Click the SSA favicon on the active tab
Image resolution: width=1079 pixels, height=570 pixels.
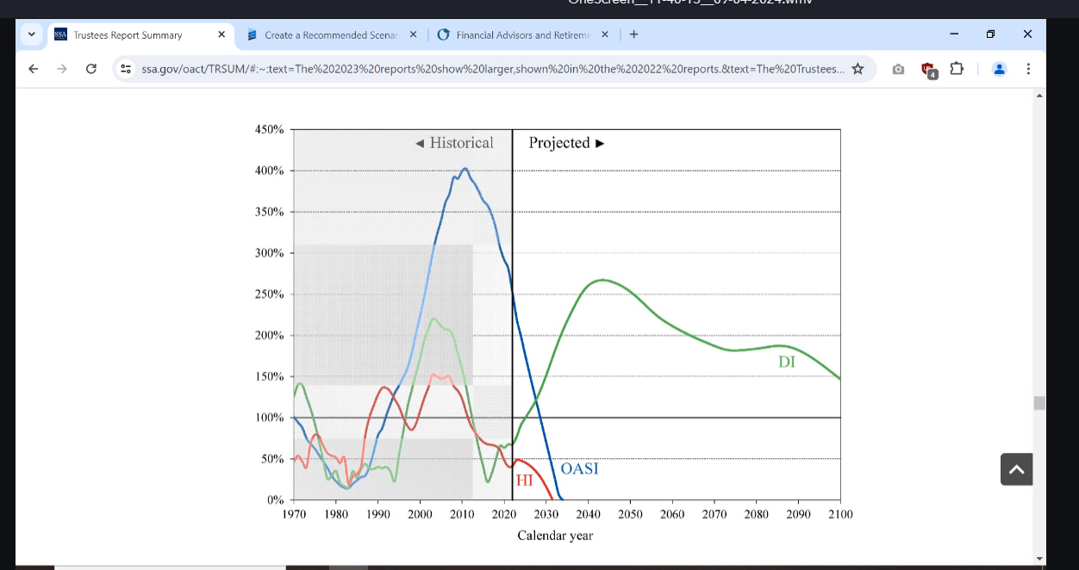click(60, 34)
